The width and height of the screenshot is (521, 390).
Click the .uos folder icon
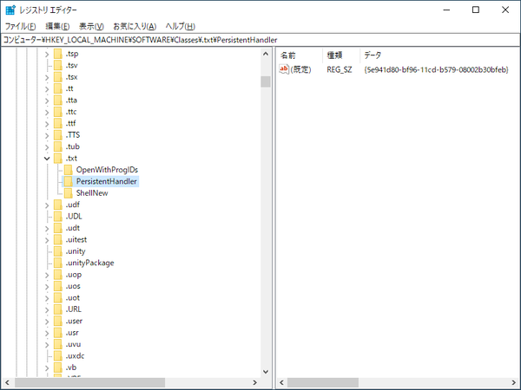coord(58,286)
